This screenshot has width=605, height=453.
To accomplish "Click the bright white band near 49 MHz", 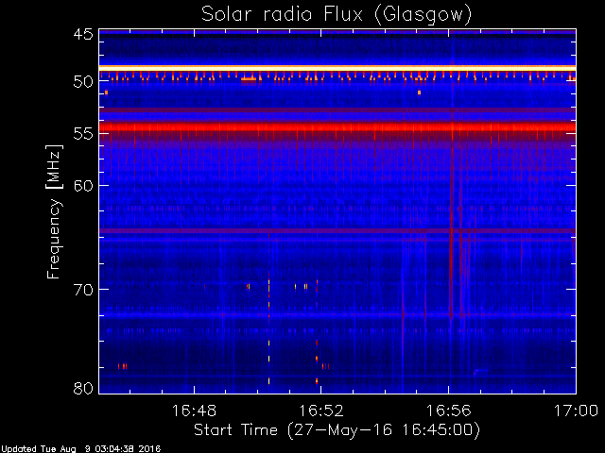I will pos(337,68).
